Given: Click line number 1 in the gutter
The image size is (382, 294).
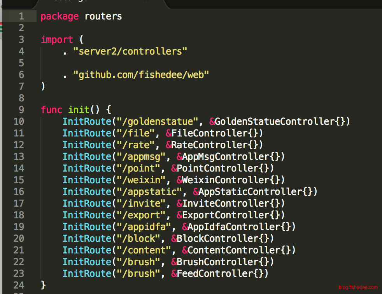Looking at the screenshot, I should (20, 16).
